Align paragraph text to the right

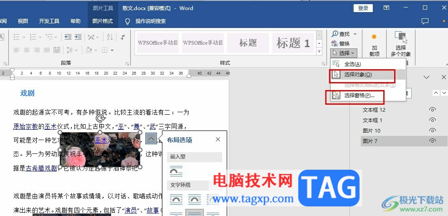click(x=37, y=50)
